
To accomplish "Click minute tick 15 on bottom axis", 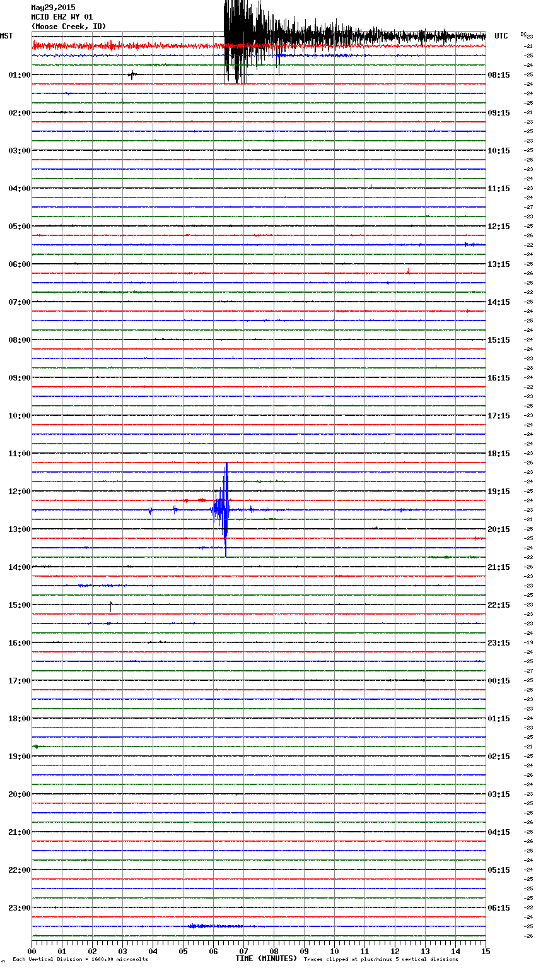I will pos(486,951).
